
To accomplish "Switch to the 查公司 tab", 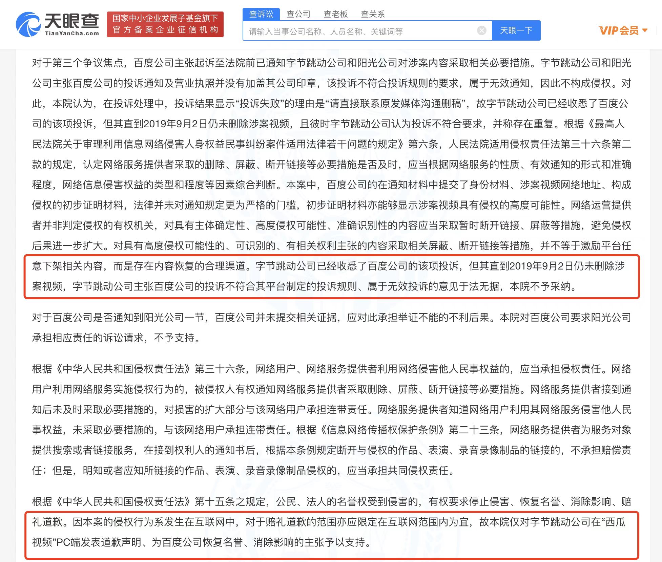I will click(298, 14).
